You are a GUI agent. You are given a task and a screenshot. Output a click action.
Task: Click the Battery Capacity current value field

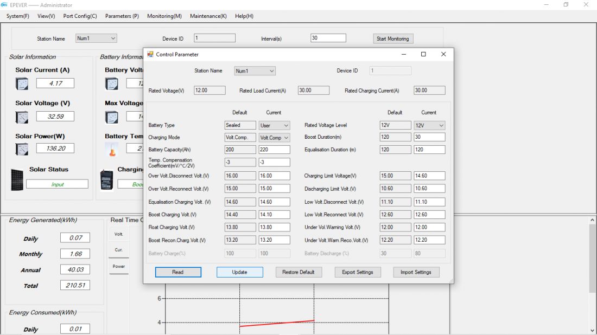click(x=274, y=150)
